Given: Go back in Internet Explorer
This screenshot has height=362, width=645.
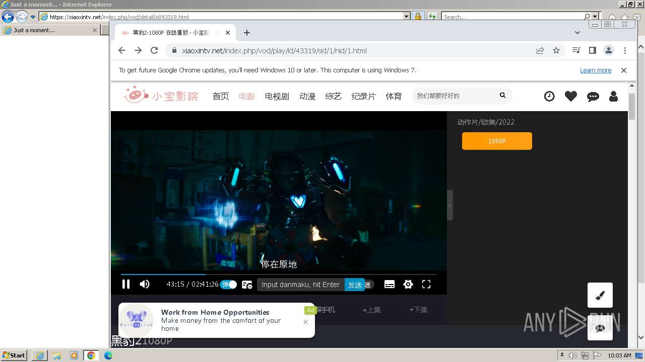Looking at the screenshot, I should point(8,17).
